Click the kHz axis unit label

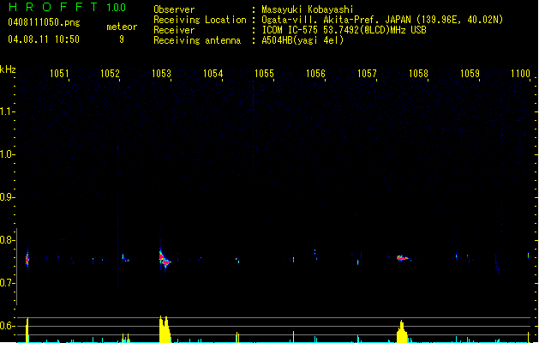click(8, 69)
